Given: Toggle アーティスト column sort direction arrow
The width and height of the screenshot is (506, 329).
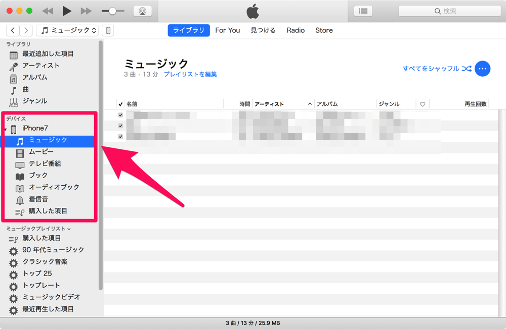Looking at the screenshot, I should (310, 104).
